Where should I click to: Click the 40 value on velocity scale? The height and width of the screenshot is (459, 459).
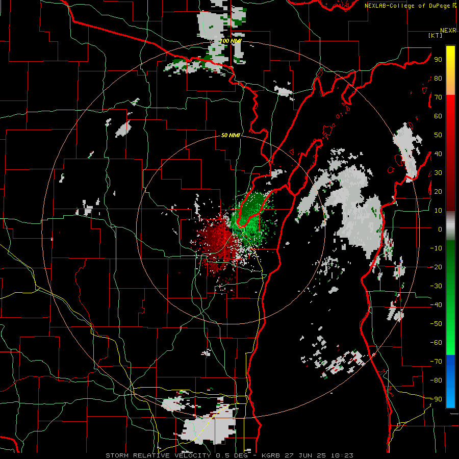pyautogui.click(x=438, y=154)
